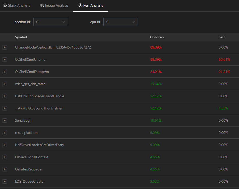Select the SerialBegin symbol text
239x189 pixels.
(x=24, y=120)
